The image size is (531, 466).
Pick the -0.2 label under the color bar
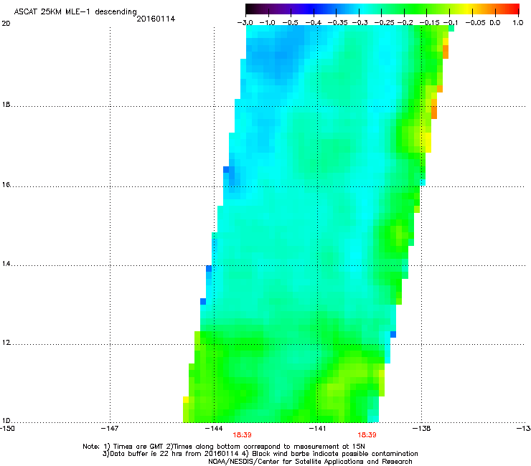tap(405, 23)
